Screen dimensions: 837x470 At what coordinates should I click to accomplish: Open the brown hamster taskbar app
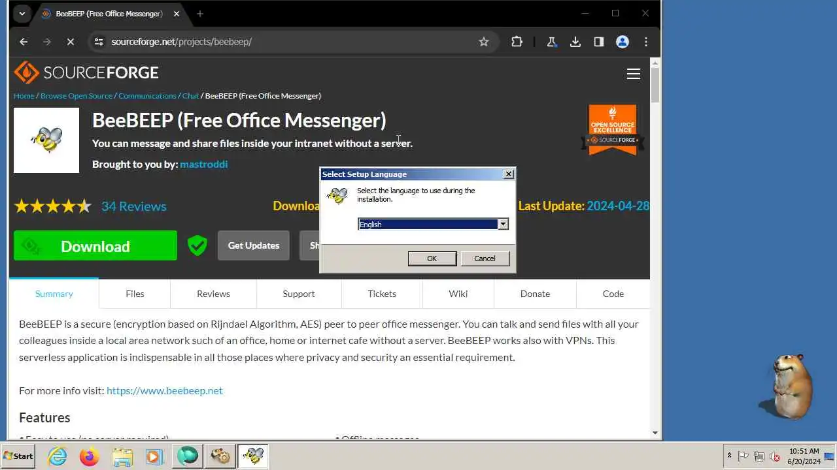click(220, 456)
